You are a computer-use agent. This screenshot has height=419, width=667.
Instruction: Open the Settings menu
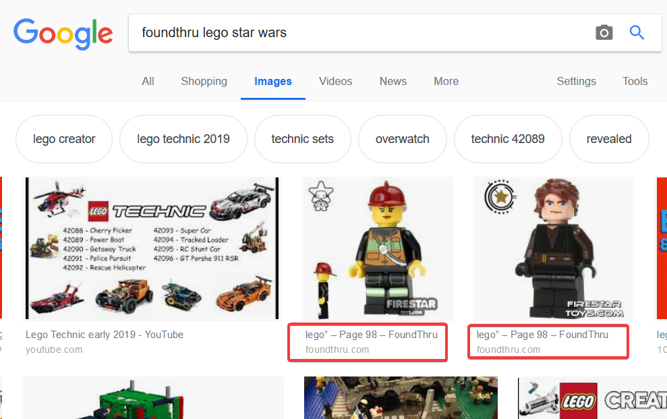coord(577,81)
